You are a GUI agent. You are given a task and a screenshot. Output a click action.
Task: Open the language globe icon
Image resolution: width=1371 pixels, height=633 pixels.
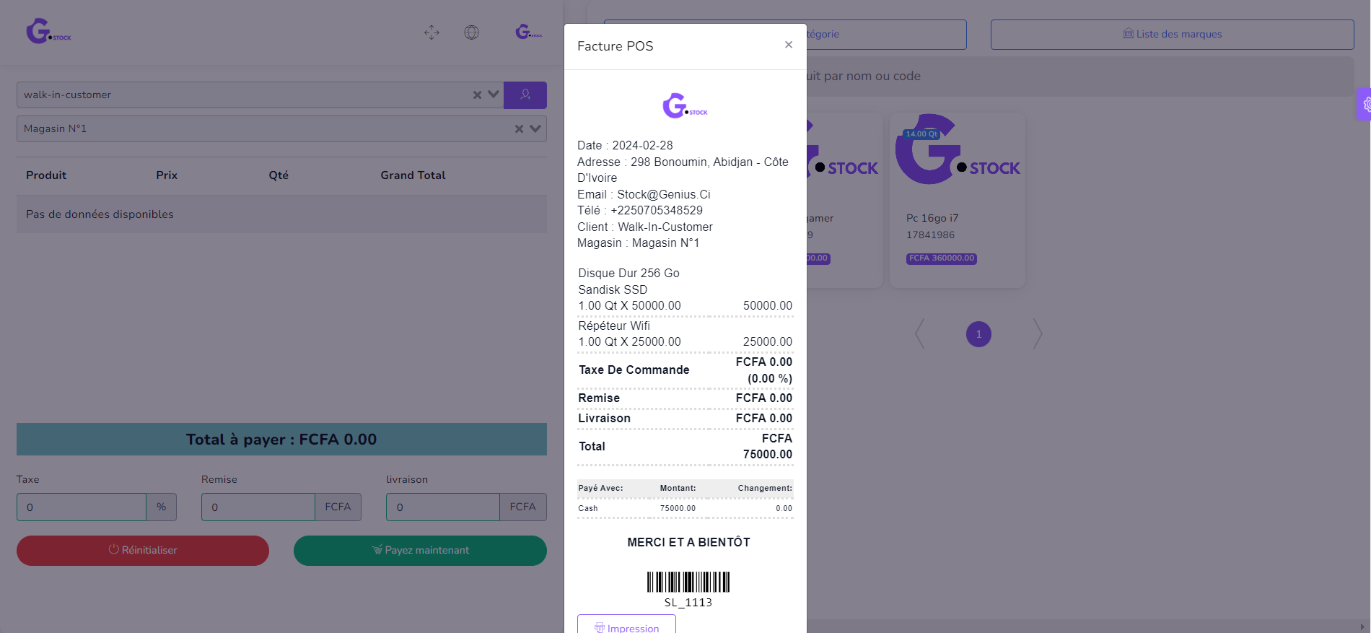point(471,32)
